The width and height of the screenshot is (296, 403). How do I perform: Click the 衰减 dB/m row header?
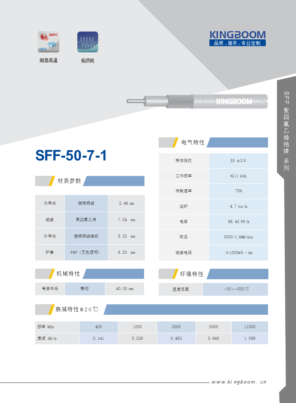(x=57, y=339)
